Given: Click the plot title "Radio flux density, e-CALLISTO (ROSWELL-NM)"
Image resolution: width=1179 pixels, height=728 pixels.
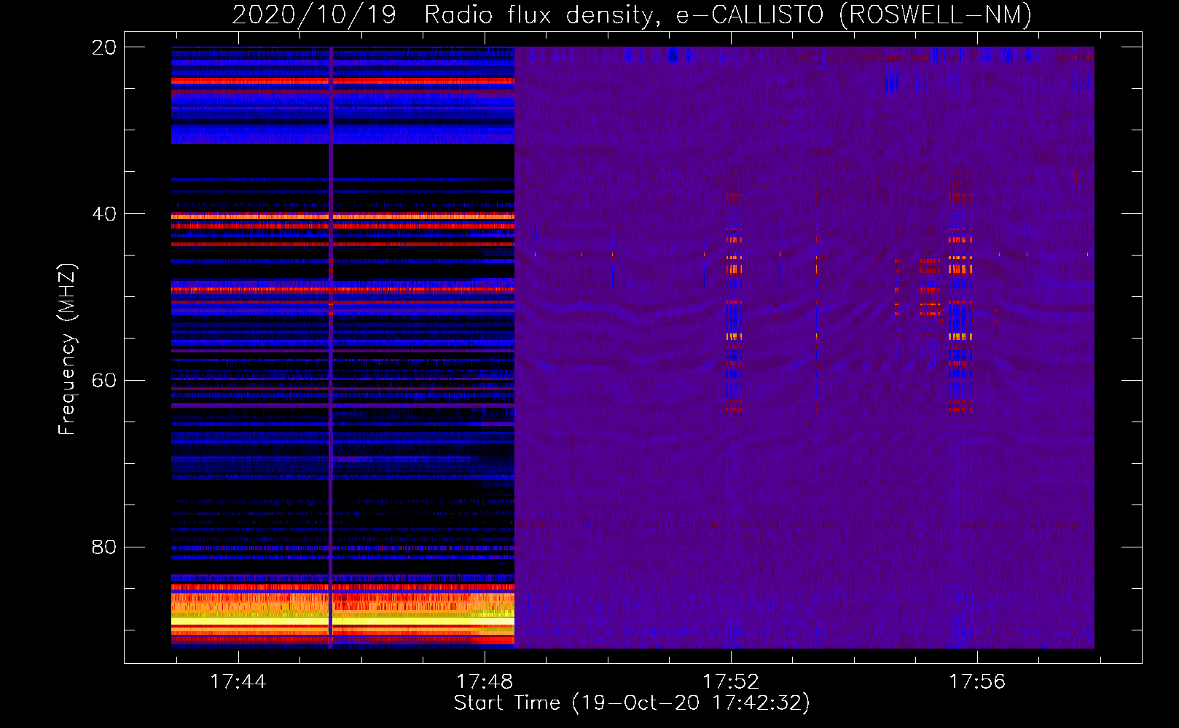Looking at the screenshot, I should [728, 15].
